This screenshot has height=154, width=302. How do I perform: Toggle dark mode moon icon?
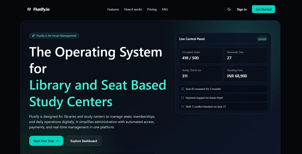pyautogui.click(x=229, y=9)
